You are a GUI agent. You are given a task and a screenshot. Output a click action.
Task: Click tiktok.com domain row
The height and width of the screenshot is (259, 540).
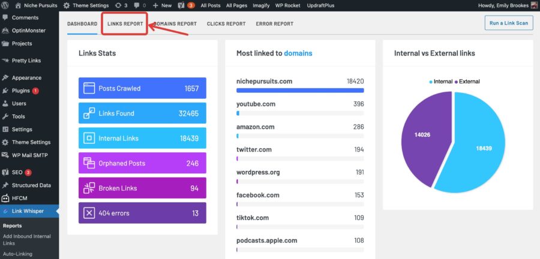pyautogui.click(x=300, y=221)
